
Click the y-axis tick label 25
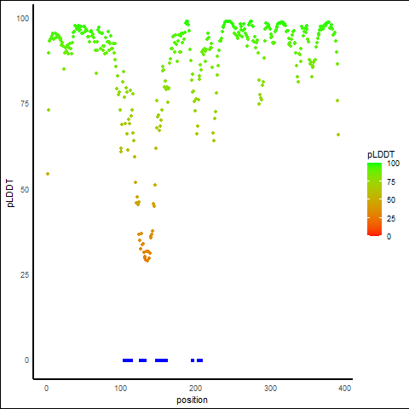pos(25,275)
